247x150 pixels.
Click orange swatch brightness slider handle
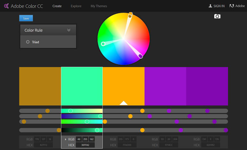pyautogui.click(x=142, y=130)
